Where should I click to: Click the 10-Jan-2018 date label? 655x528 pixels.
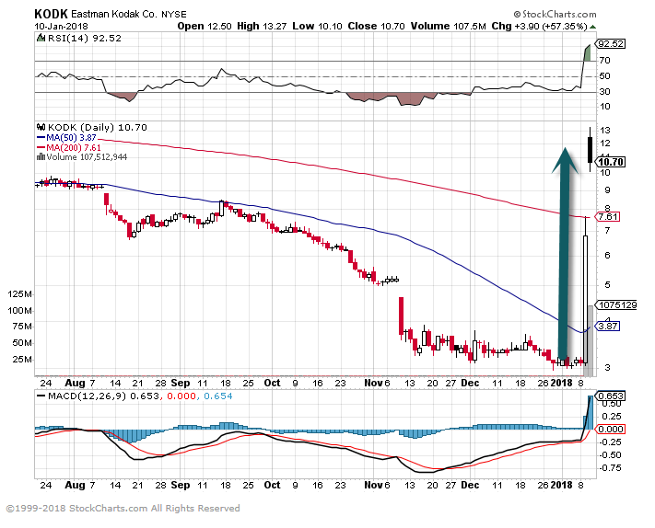click(x=61, y=27)
